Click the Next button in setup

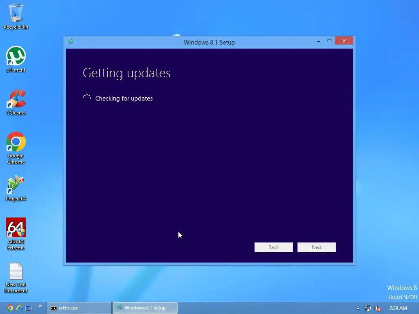tap(316, 247)
